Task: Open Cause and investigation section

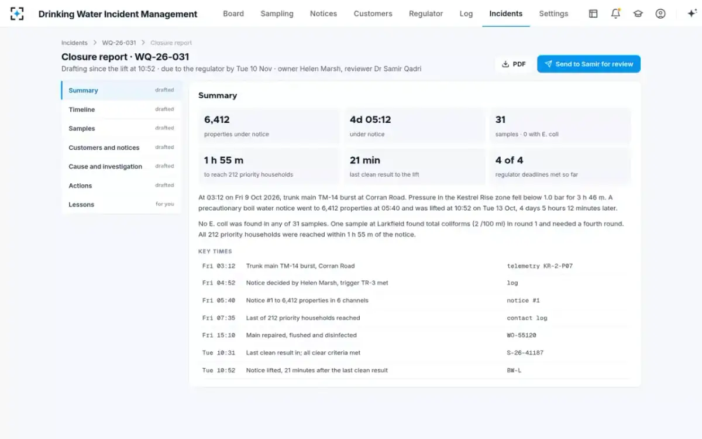Action: pyautogui.click(x=121, y=166)
